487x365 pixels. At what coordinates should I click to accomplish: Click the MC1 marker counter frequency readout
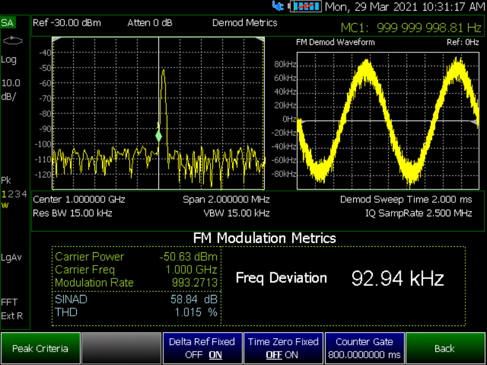(411, 28)
